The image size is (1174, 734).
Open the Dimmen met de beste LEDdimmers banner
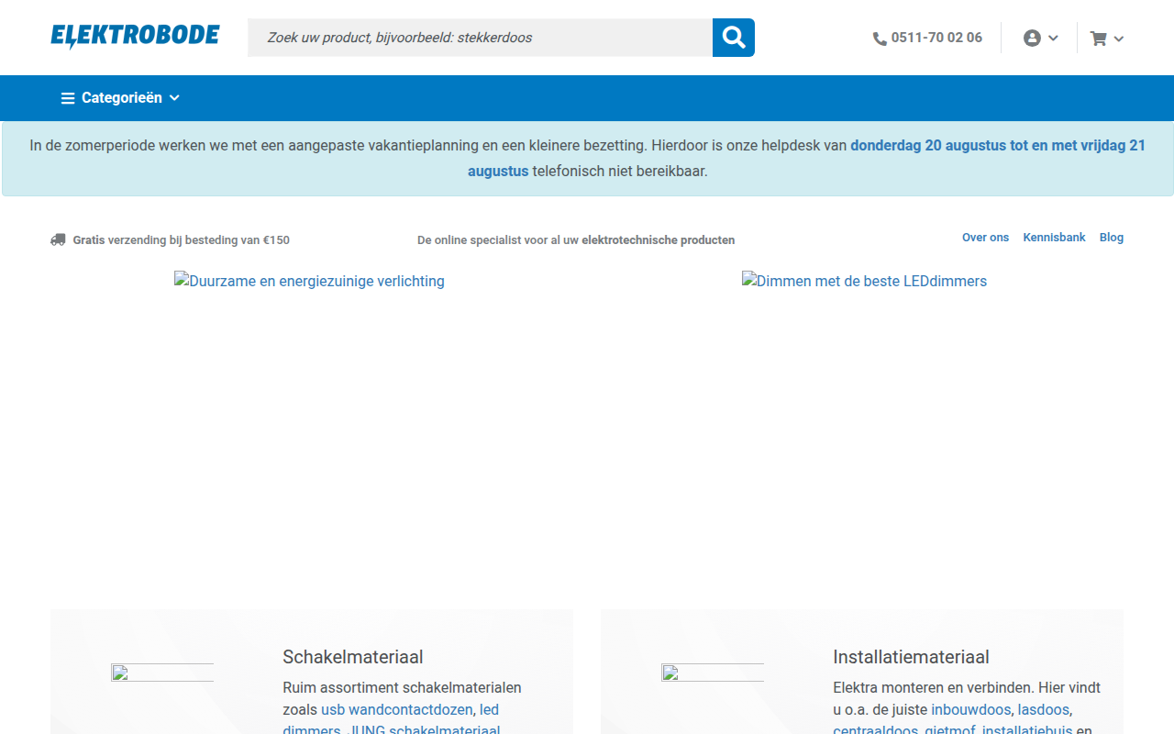[864, 281]
